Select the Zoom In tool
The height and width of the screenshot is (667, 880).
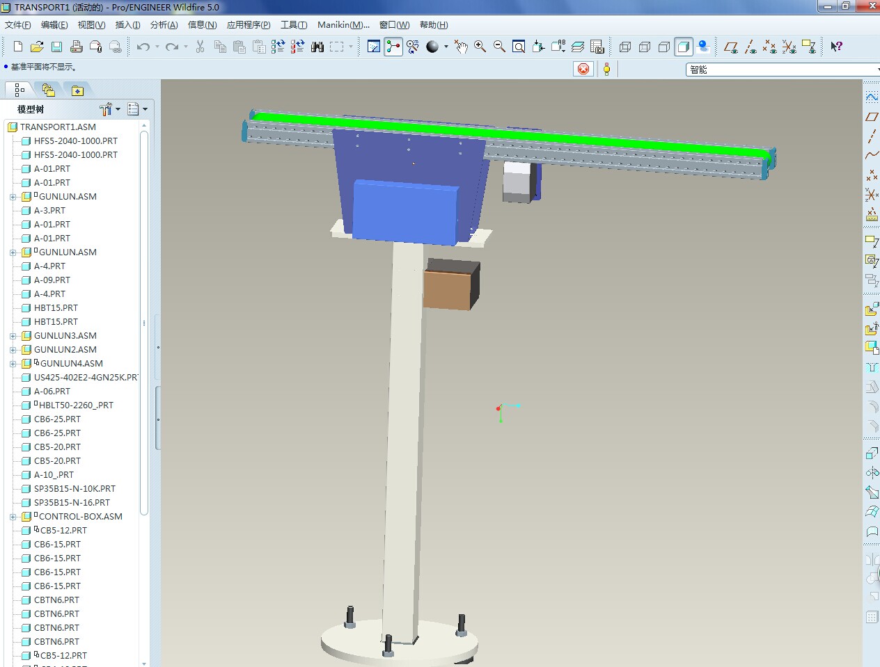[480, 47]
